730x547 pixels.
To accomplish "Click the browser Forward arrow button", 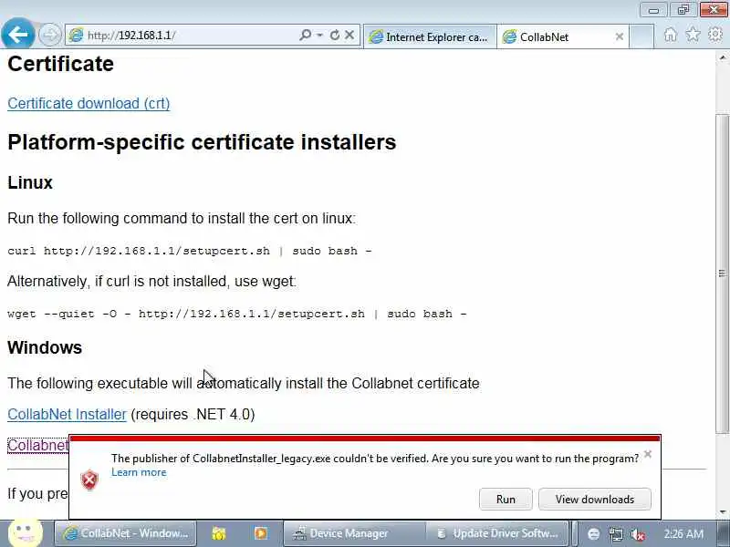I will tap(49, 35).
